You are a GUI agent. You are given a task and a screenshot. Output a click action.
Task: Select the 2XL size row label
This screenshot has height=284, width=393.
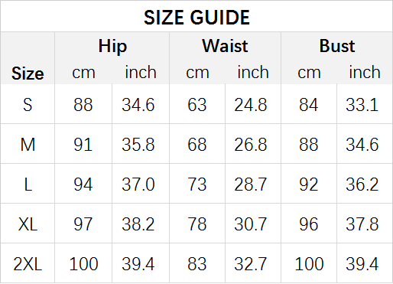[x=28, y=264]
